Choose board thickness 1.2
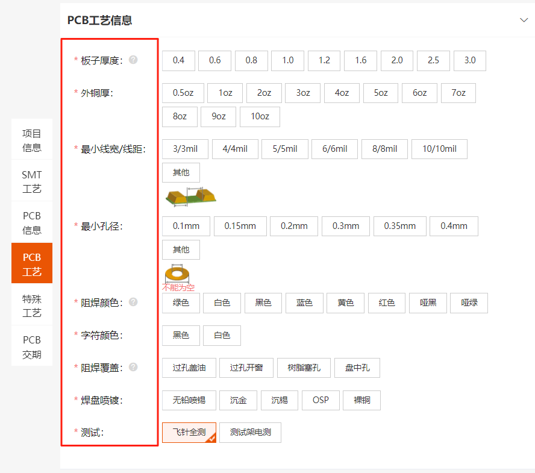The image size is (535, 473). 324,60
